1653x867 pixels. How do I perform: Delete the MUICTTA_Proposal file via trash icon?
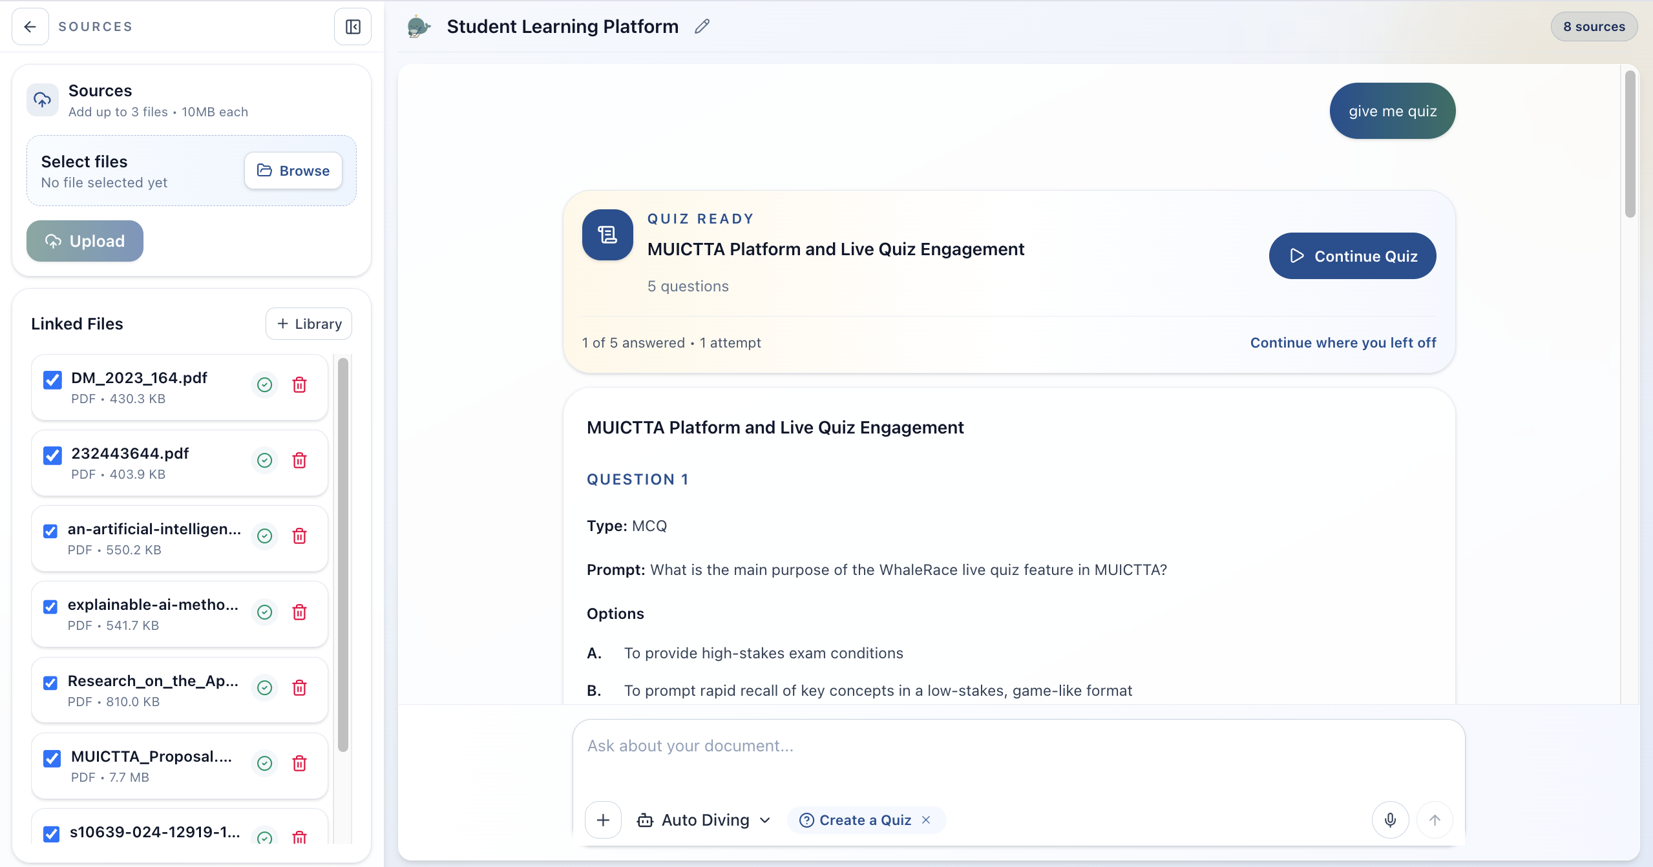pos(299,764)
